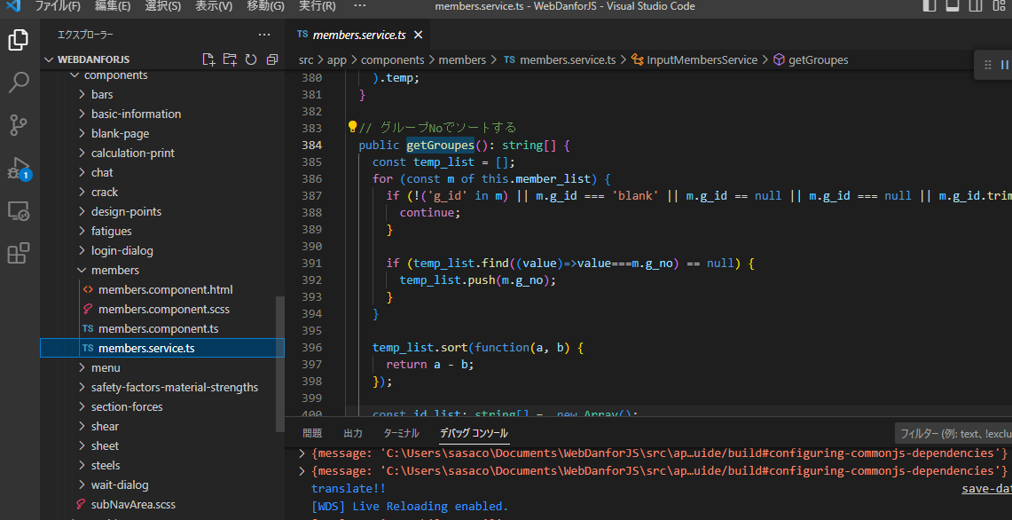
Task: Select getGroupes in the breadcrumb bar
Action: point(820,59)
